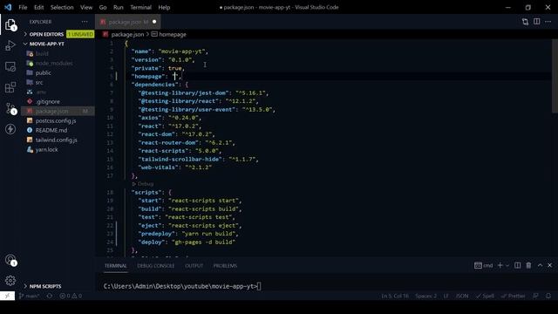Open editor more actions ellipsis
The height and width of the screenshot is (314, 558).
pos(548,22)
